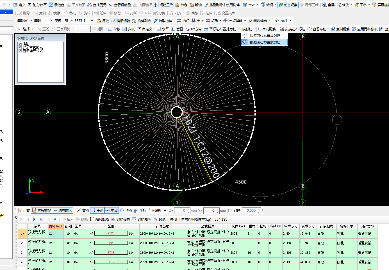The width and height of the screenshot is (389, 270).
Task: Click 缩尺配筋 button
Action: coord(100,219)
